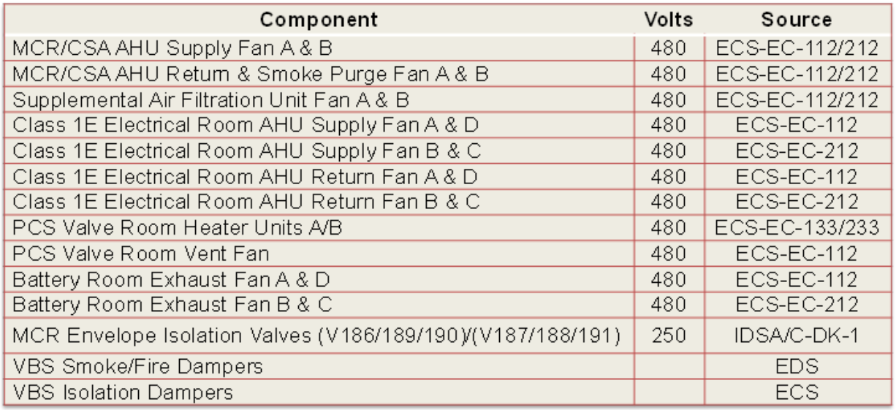Select Battery Room Exhaust Fan A & D
This screenshot has width=896, height=410.
point(319,278)
